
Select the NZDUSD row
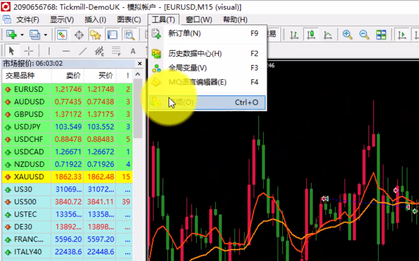coord(67,164)
